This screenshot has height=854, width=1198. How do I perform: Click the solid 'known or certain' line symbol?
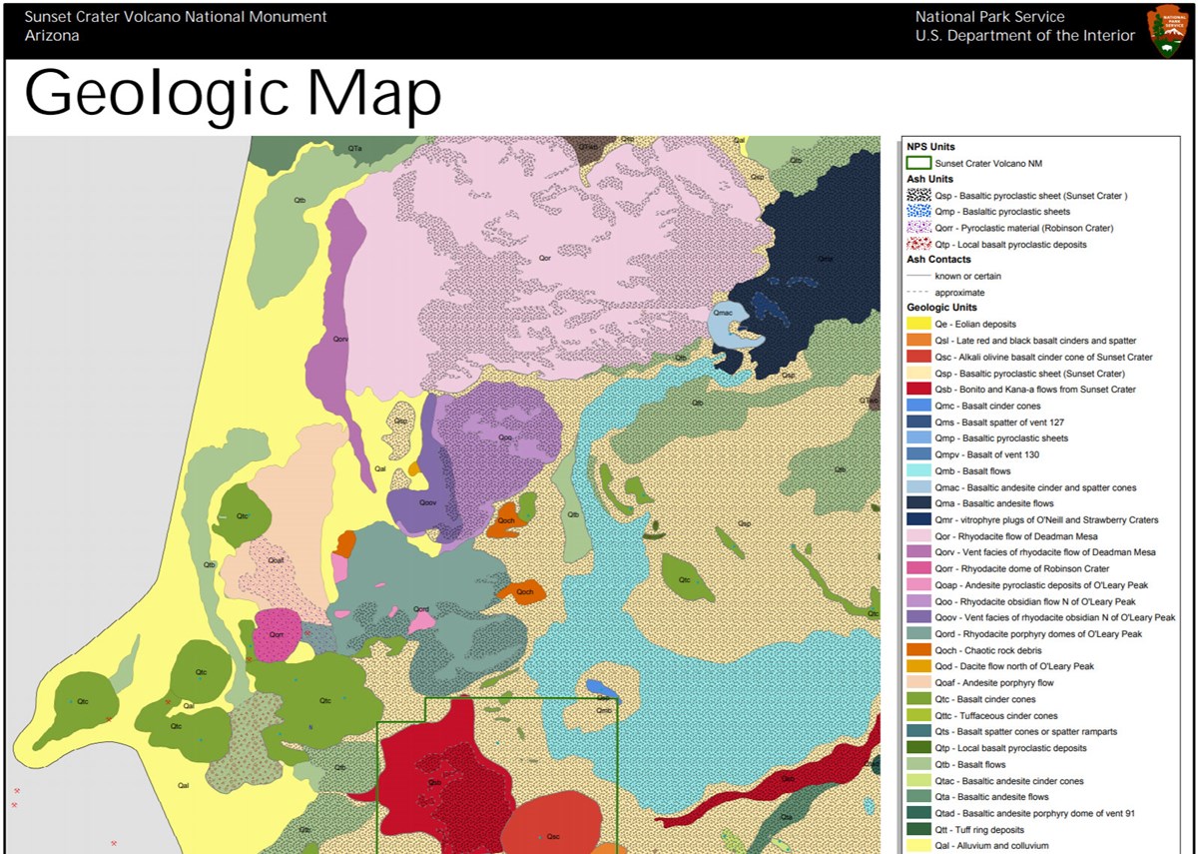[918, 277]
